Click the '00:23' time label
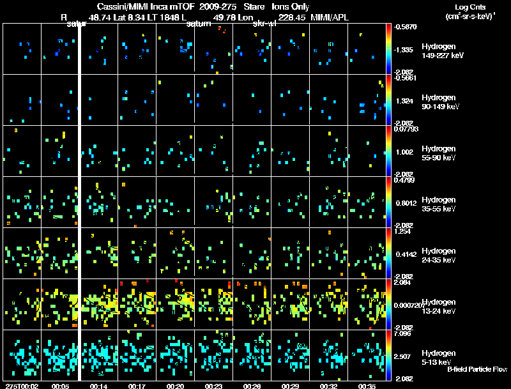 tap(214, 386)
